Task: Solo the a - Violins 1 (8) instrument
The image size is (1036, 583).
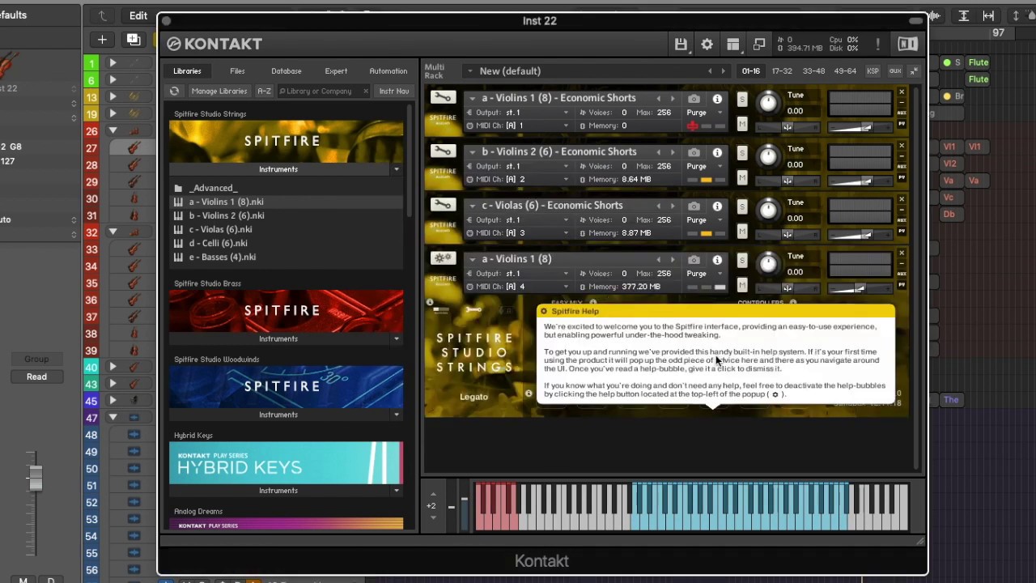Action: click(x=742, y=260)
